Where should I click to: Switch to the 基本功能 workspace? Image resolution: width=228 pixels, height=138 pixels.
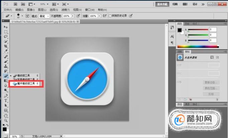click(x=162, y=4)
